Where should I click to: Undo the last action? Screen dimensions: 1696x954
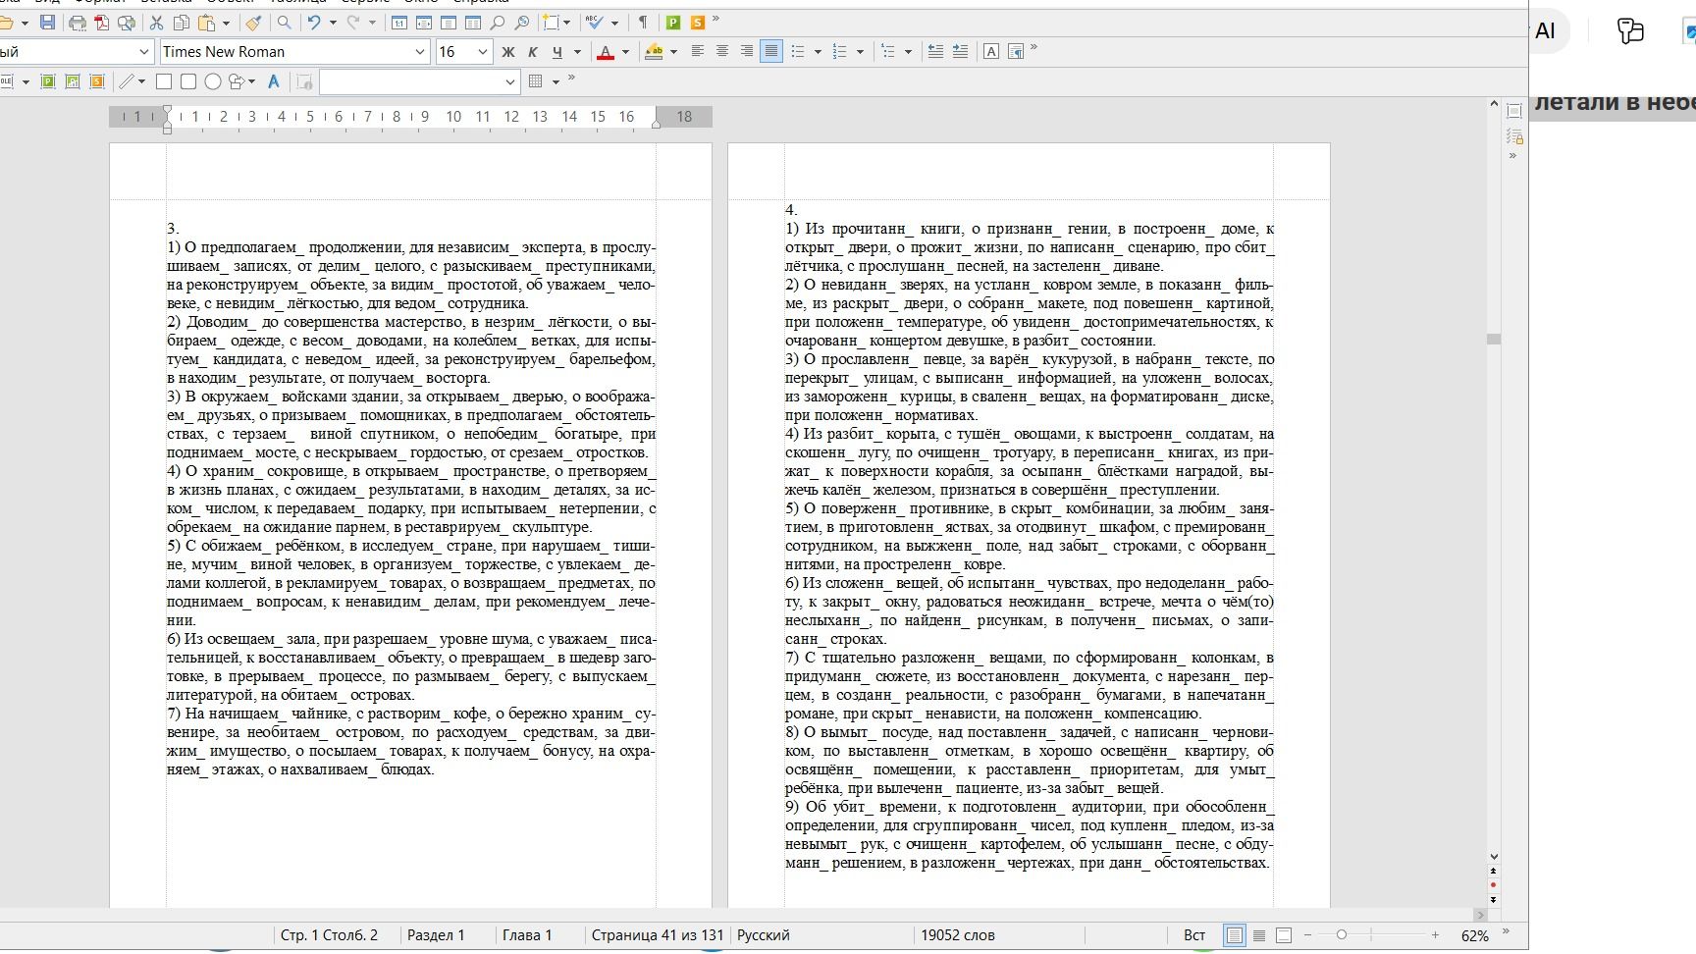click(x=314, y=23)
